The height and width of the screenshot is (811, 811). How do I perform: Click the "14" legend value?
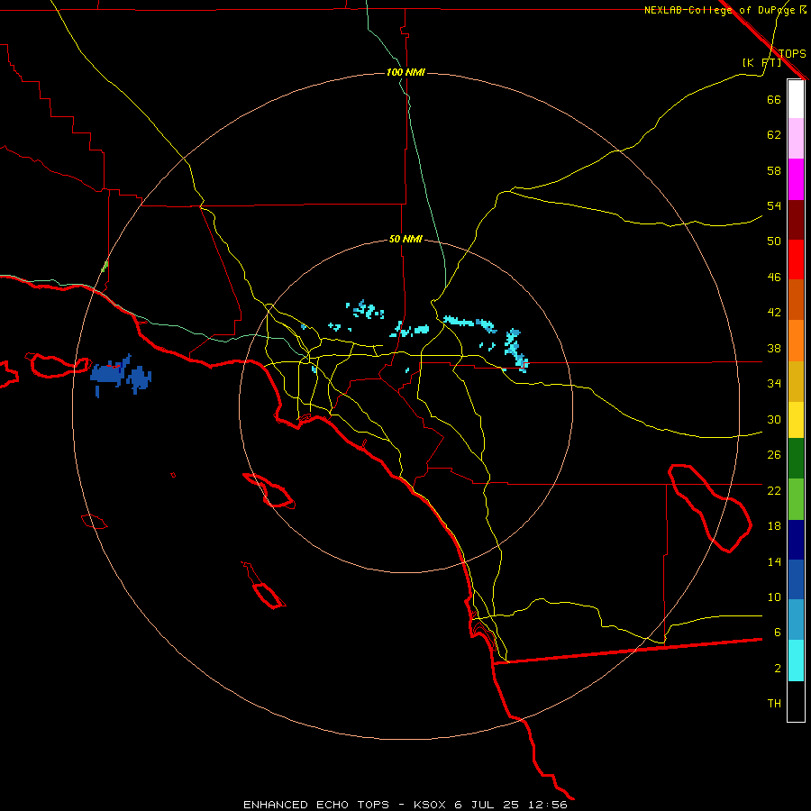click(774, 561)
